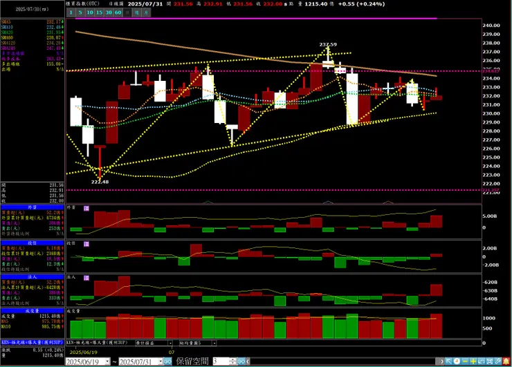Open the end date 2025/07/31 dropdown arrow
This screenshot has height=367, width=512.
click(161, 361)
